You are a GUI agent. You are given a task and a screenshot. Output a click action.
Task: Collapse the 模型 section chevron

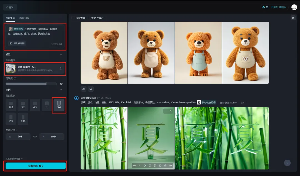61,54
